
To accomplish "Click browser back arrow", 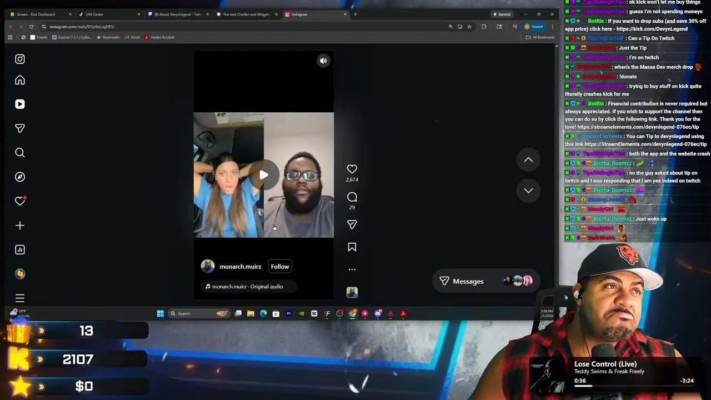I will coord(11,27).
